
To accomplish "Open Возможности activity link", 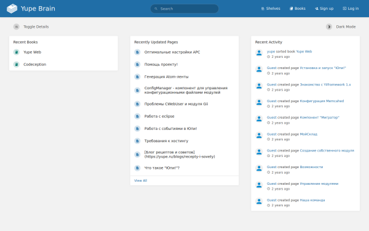I will tap(311, 167).
